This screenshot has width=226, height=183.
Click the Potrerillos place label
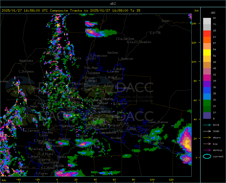[x=46, y=103]
